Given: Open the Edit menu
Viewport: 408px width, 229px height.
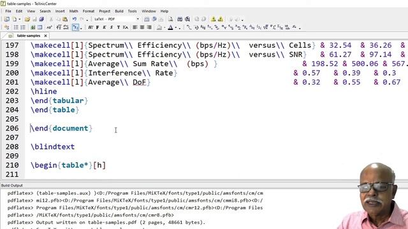Looking at the screenshot, I should coord(19,11).
